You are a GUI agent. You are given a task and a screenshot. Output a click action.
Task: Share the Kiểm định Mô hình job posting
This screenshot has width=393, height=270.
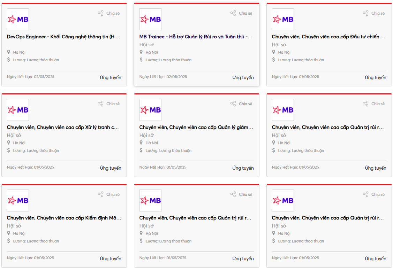pos(101,194)
